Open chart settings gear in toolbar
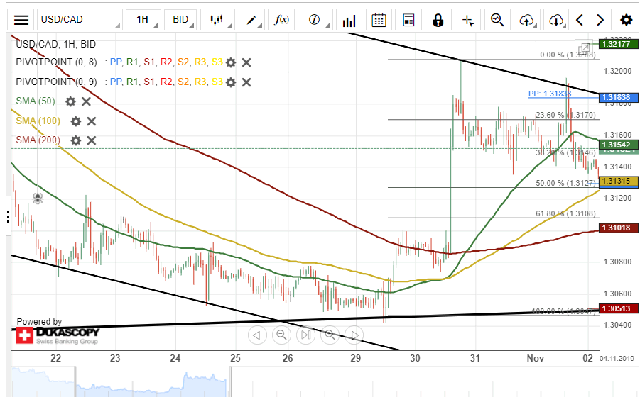The height and width of the screenshot is (402, 640). click(x=625, y=20)
